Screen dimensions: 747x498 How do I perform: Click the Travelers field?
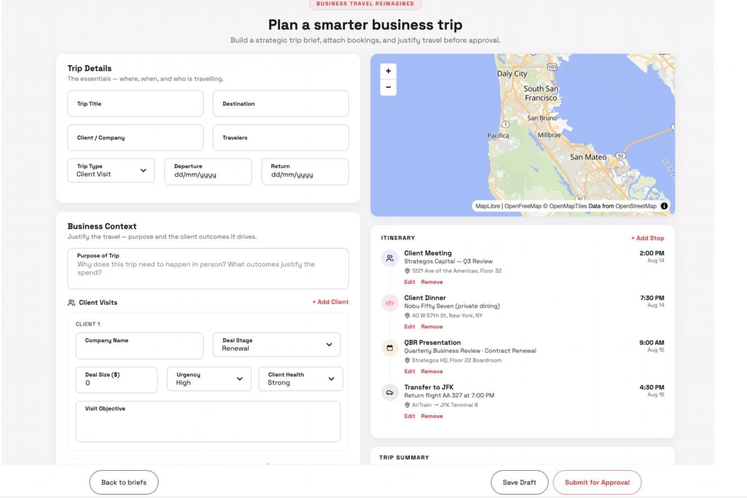tap(281, 137)
